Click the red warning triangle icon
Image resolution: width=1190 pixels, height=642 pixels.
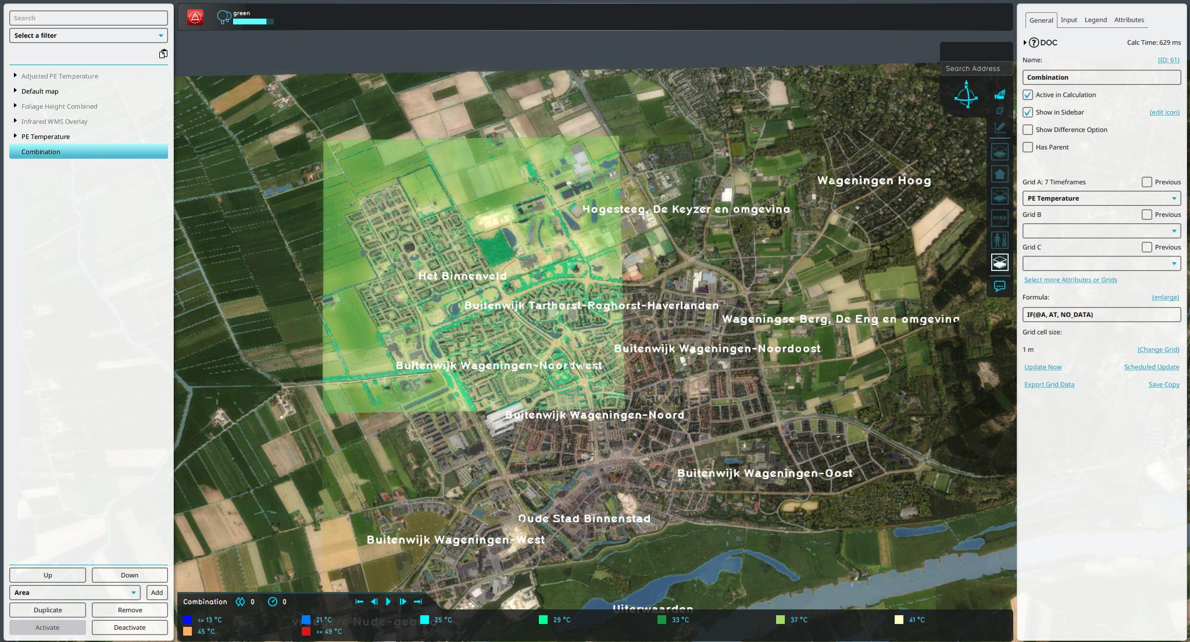click(x=195, y=17)
